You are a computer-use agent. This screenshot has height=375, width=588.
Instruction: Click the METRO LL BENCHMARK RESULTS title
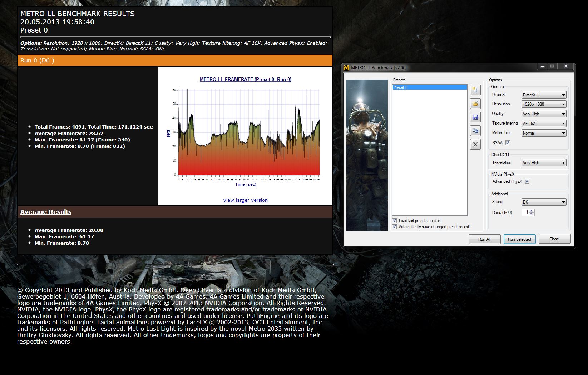coord(78,14)
